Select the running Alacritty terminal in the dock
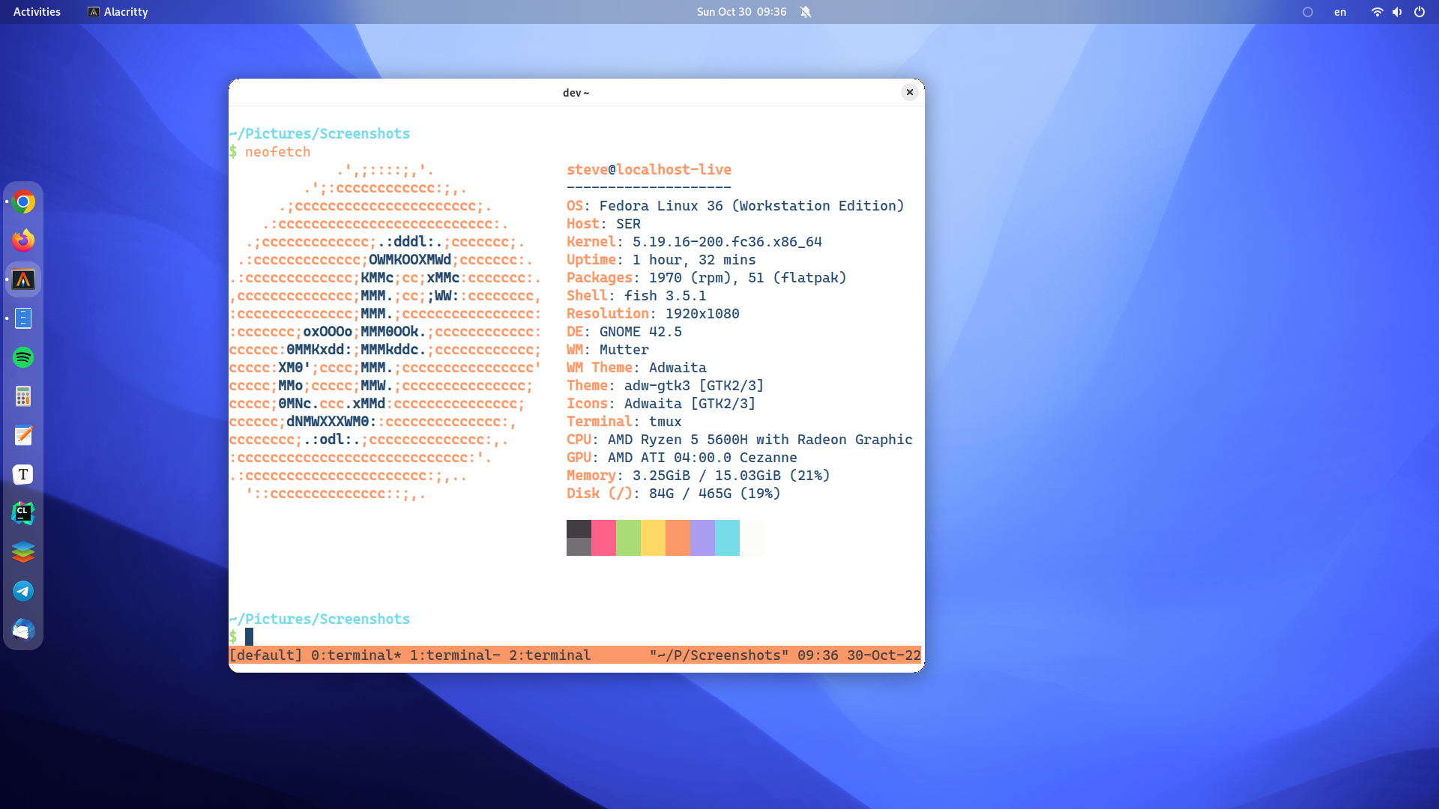This screenshot has width=1439, height=809. tap(23, 279)
